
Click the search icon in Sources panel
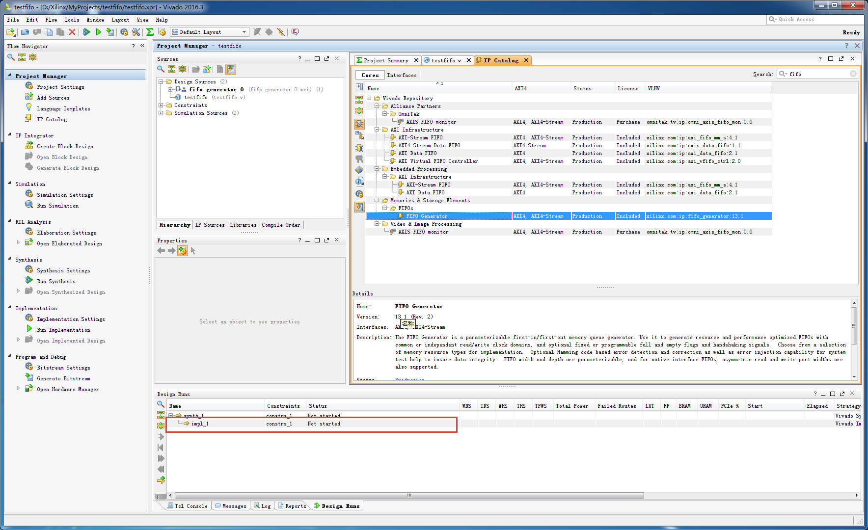pos(161,69)
